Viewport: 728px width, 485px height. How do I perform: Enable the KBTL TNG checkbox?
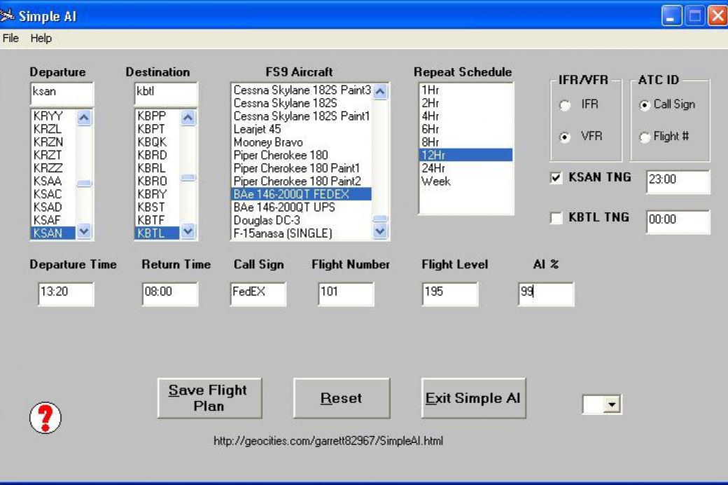556,218
